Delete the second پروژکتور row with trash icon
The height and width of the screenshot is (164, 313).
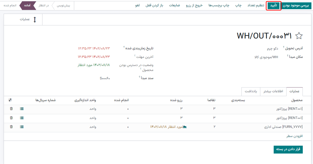click(x=11, y=118)
